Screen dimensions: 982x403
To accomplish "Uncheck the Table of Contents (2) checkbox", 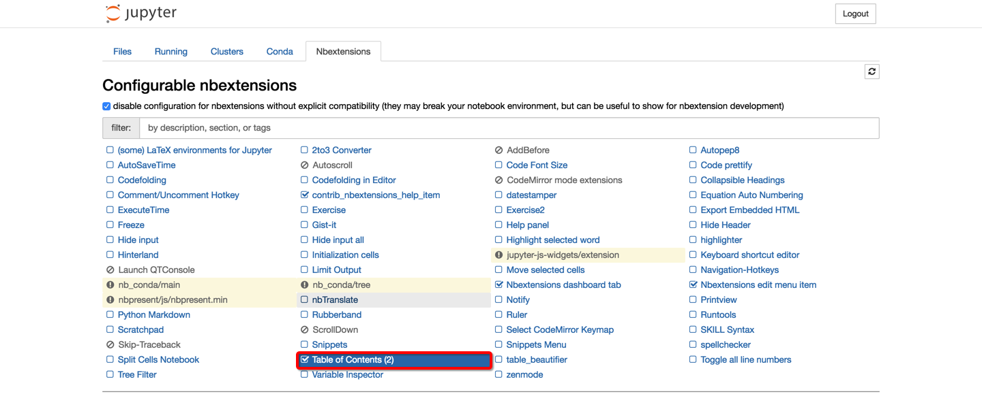I will (304, 359).
